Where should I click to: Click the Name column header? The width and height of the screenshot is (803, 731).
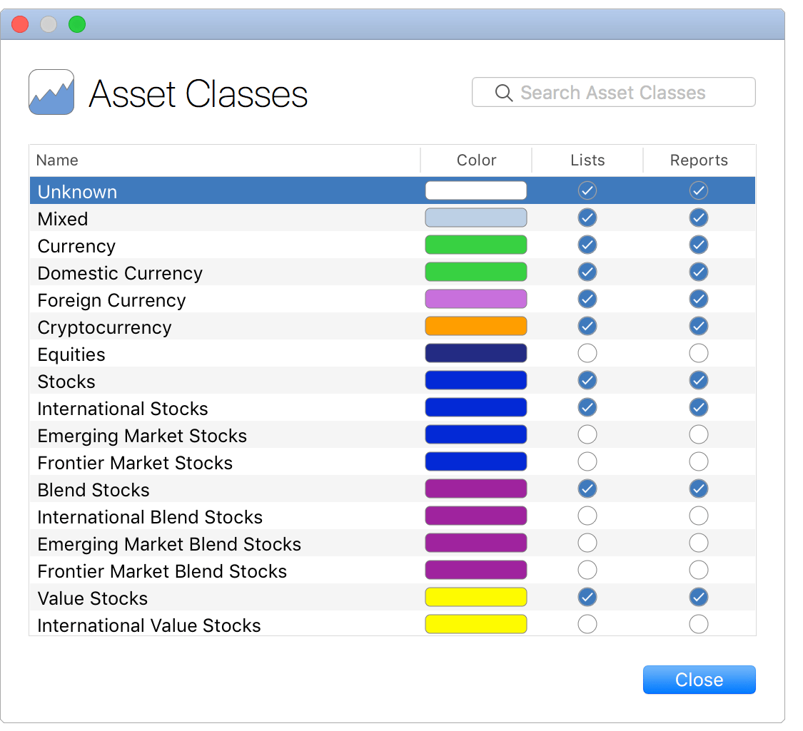(57, 160)
